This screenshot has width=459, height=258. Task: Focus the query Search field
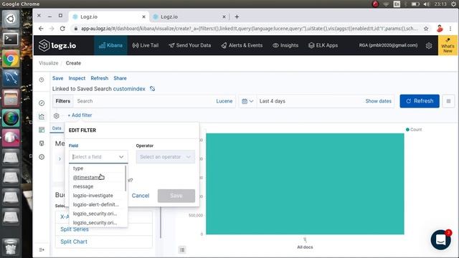point(143,101)
